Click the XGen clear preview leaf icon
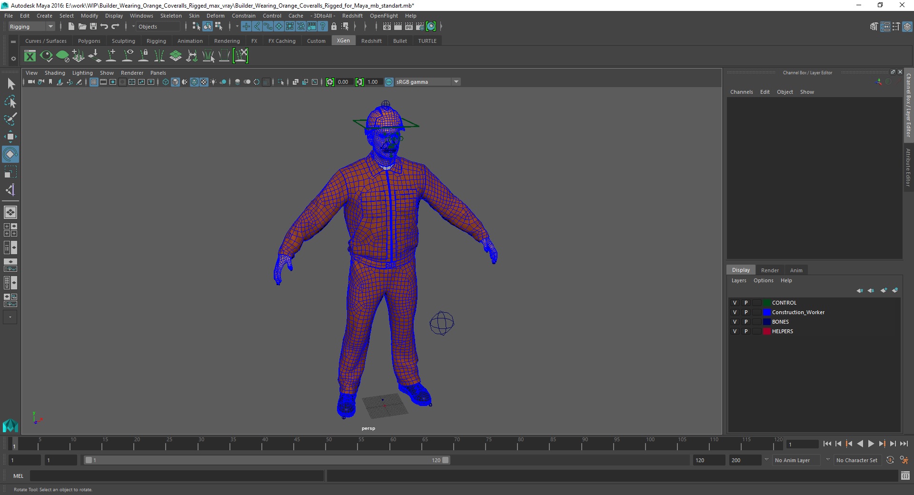Image resolution: width=914 pixels, height=495 pixels. point(62,56)
